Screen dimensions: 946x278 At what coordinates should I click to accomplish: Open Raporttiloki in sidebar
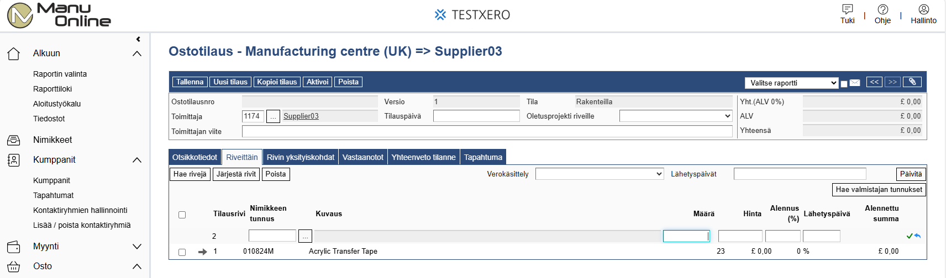[52, 89]
